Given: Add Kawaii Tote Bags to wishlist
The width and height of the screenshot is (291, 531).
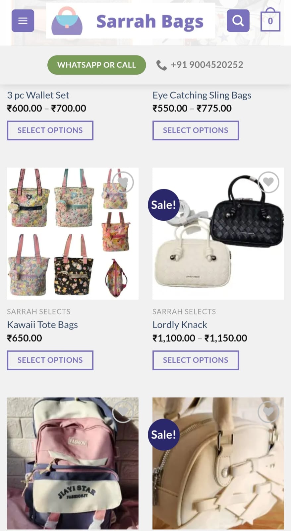Looking at the screenshot, I should pos(123,182).
